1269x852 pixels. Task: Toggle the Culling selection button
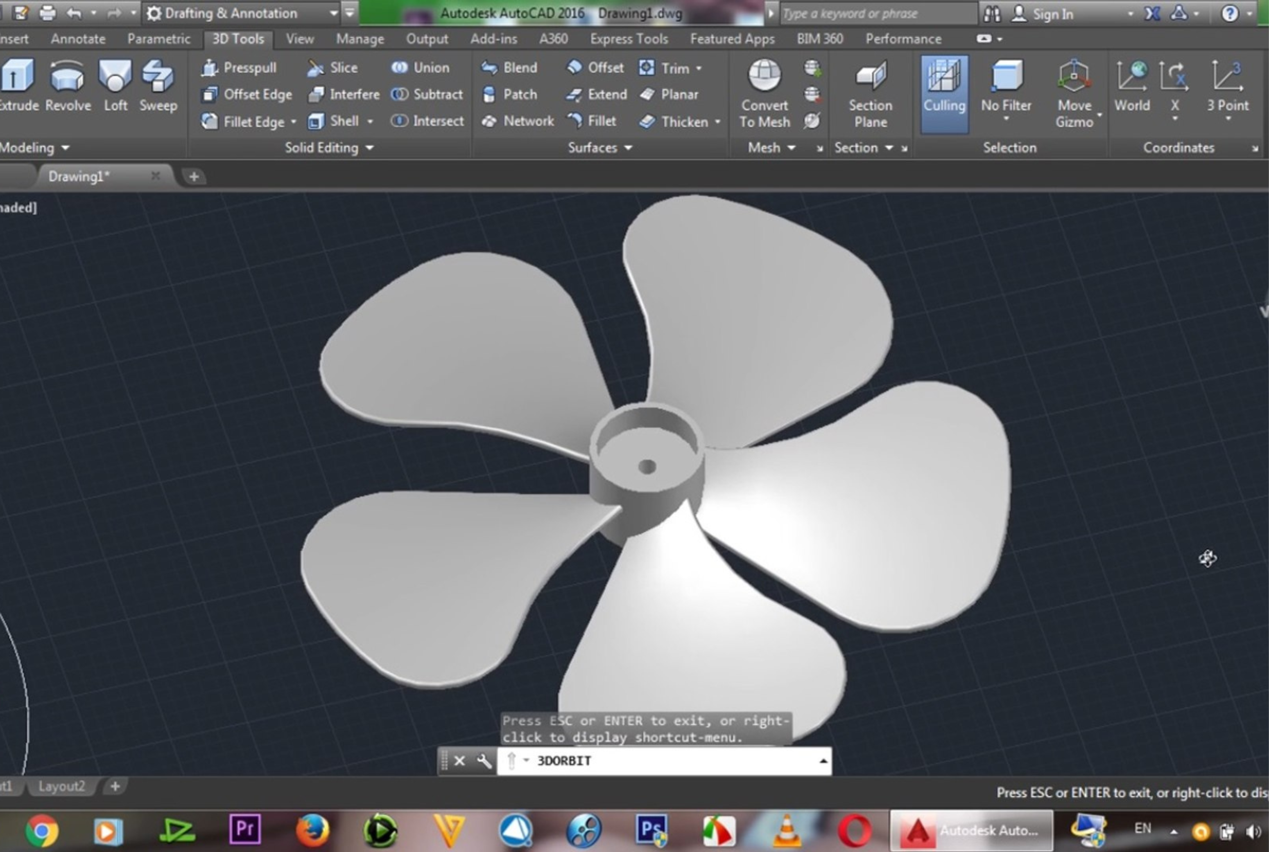coord(944,93)
